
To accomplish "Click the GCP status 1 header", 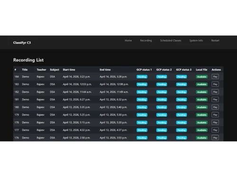I will click(144, 69).
